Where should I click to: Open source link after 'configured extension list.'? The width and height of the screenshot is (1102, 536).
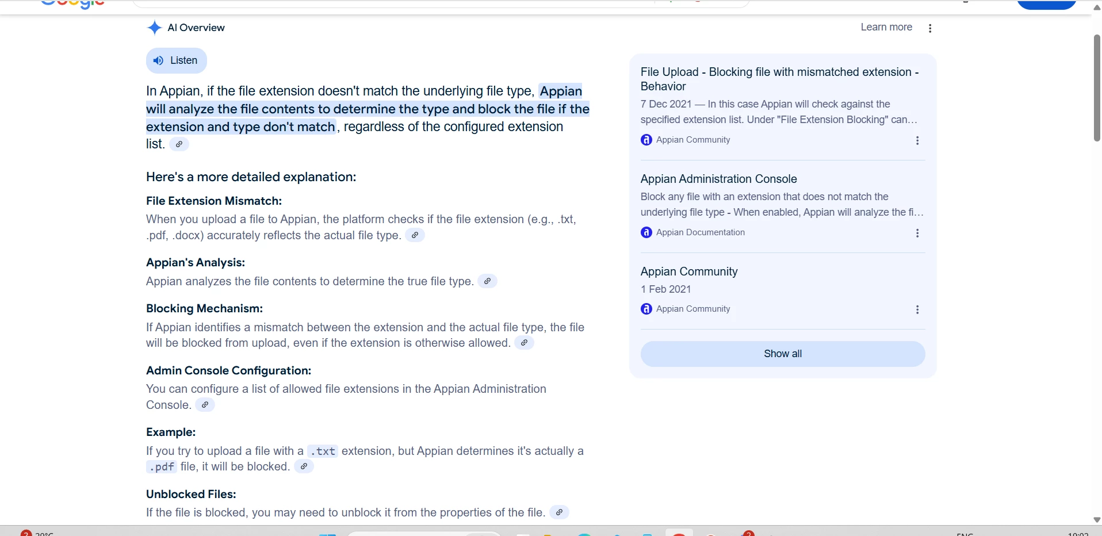click(x=179, y=144)
